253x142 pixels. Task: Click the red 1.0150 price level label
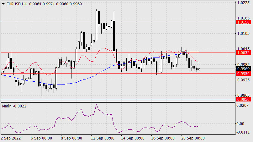[x=243, y=22]
